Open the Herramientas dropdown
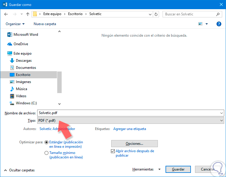 [x=146, y=169]
